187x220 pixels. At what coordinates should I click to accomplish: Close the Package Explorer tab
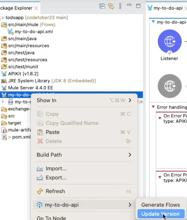36,8
